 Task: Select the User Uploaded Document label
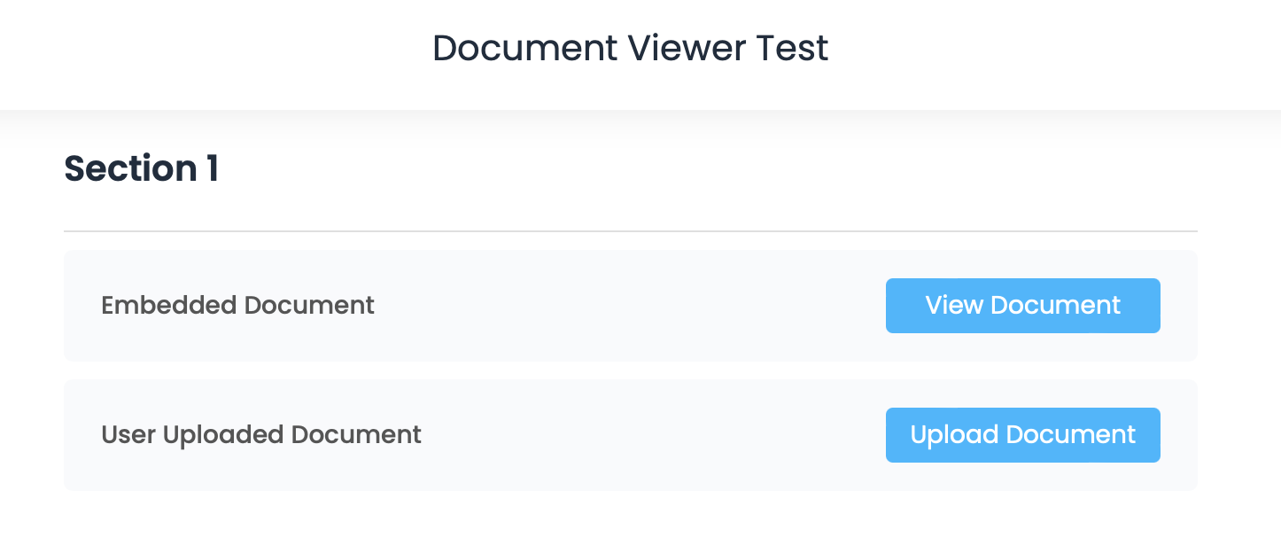(261, 435)
